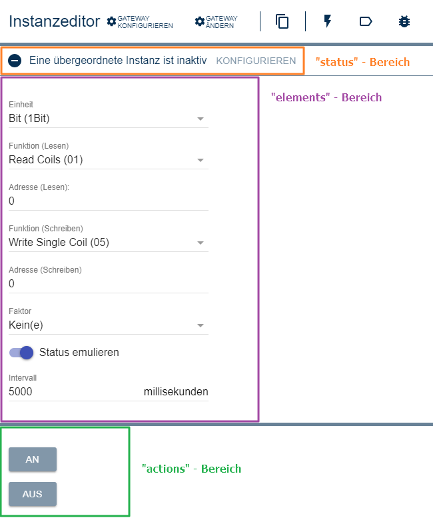The width and height of the screenshot is (433, 518).
Task: Select the GATEWAY ÄNDERN text label
Action: click(222, 22)
